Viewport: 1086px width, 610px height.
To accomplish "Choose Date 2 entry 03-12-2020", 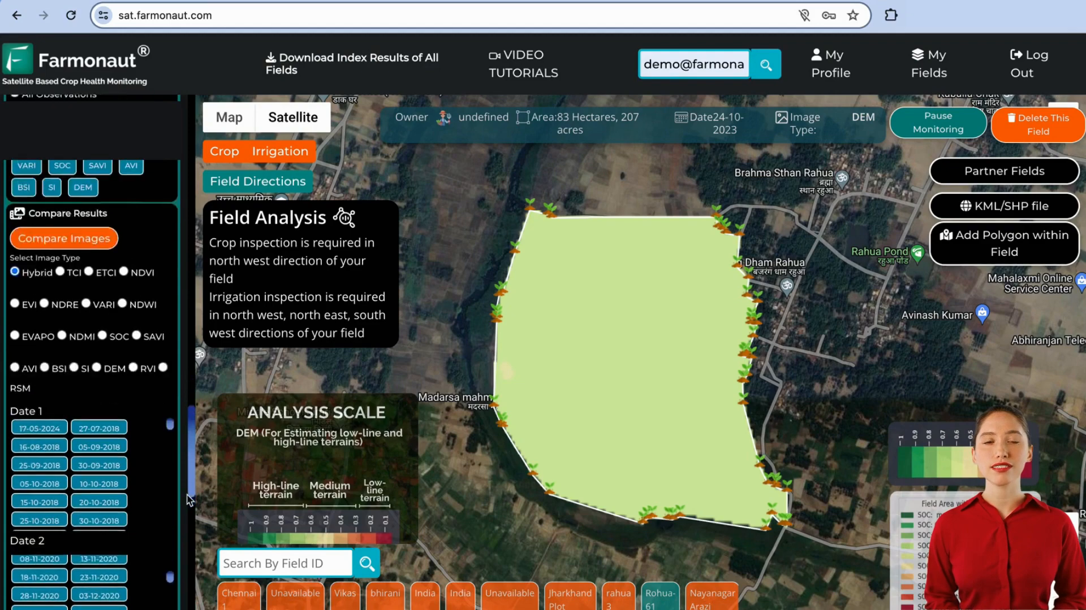I will [x=99, y=595].
